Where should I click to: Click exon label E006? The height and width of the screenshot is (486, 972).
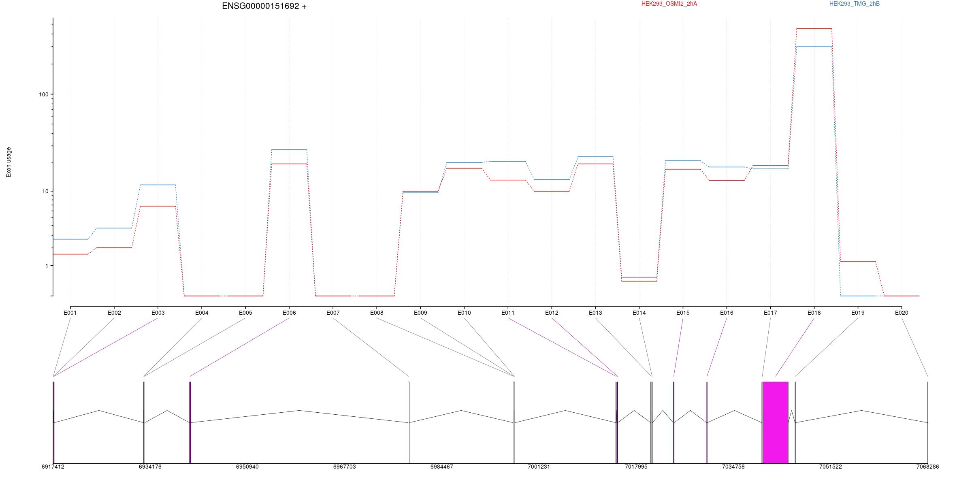289,313
